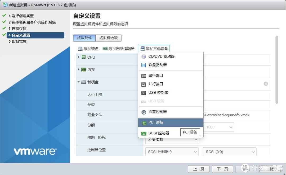
Task: Click the memory (内存) module icon
Action: pyautogui.click(x=83, y=70)
